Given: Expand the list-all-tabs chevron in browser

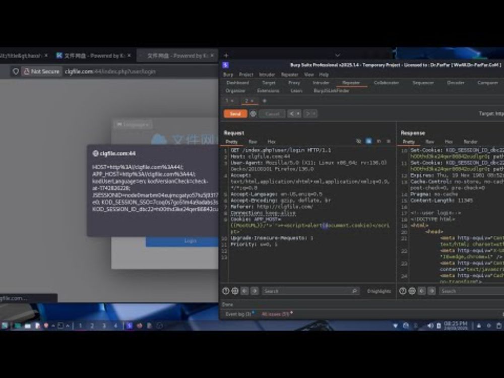Looking at the screenshot, I should coord(337,55).
